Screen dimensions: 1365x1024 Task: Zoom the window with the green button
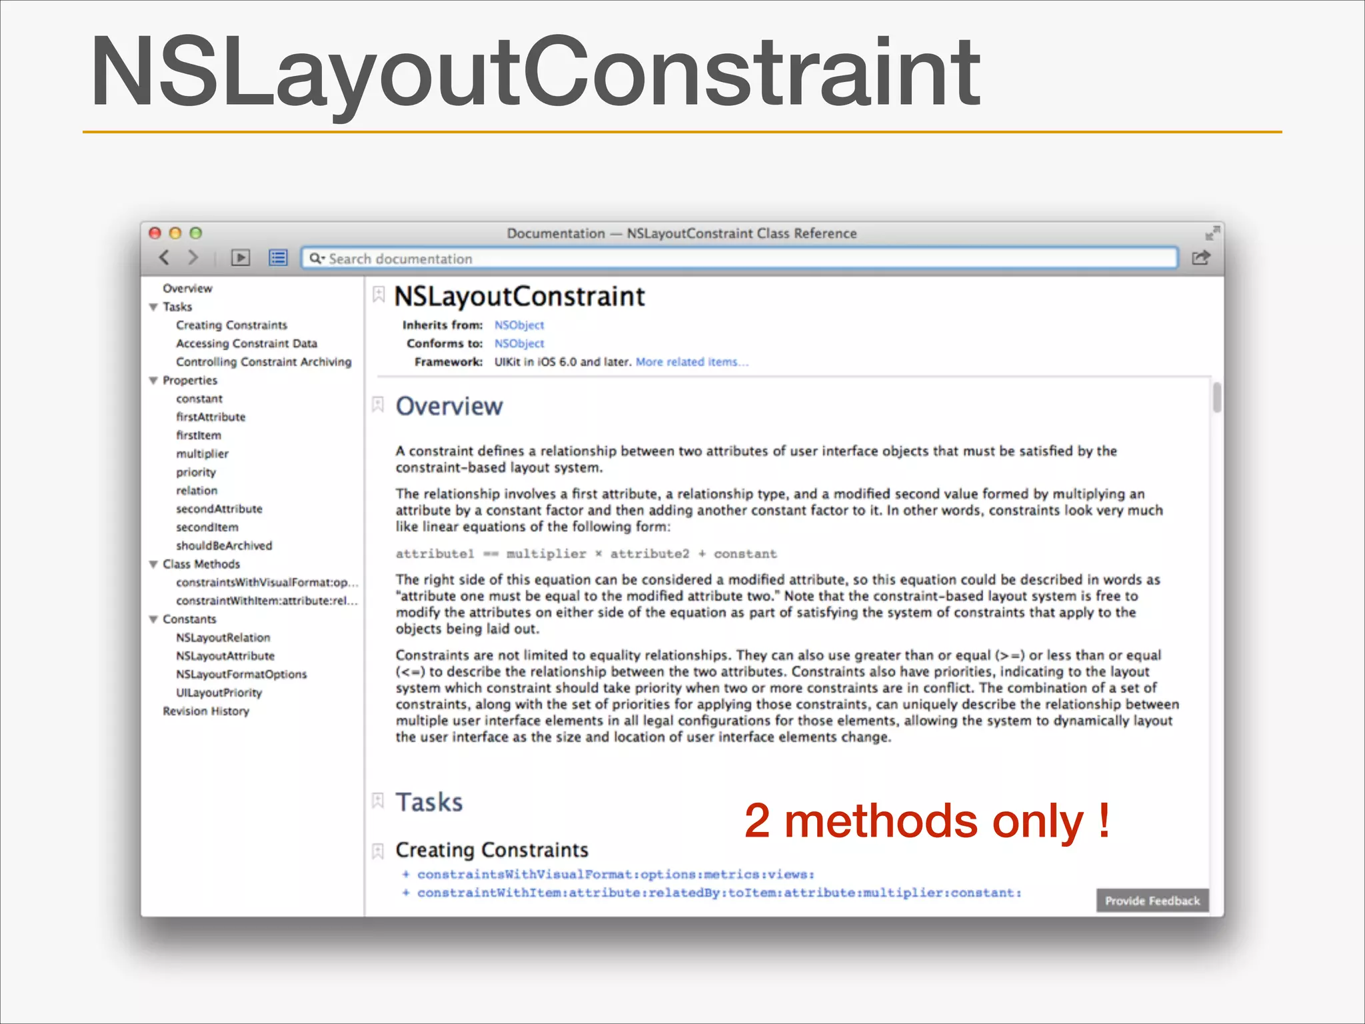[x=195, y=233]
